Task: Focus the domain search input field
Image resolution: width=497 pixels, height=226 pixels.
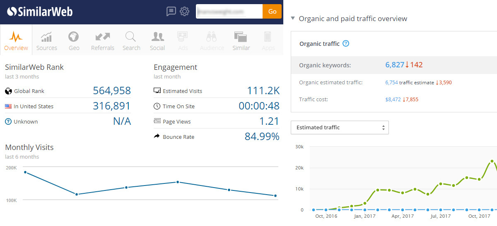Action: click(229, 12)
